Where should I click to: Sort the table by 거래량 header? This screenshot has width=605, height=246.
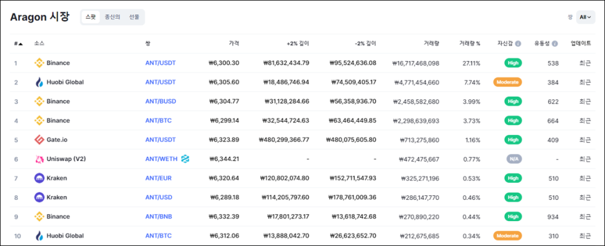(433, 44)
